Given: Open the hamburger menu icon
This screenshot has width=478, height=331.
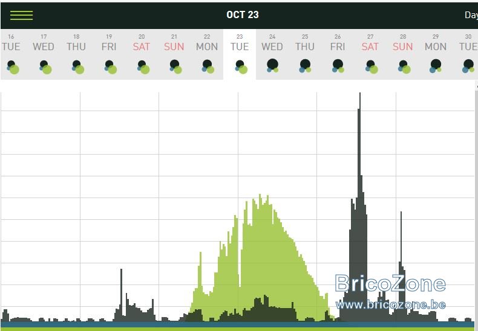Looking at the screenshot, I should (x=21, y=15).
